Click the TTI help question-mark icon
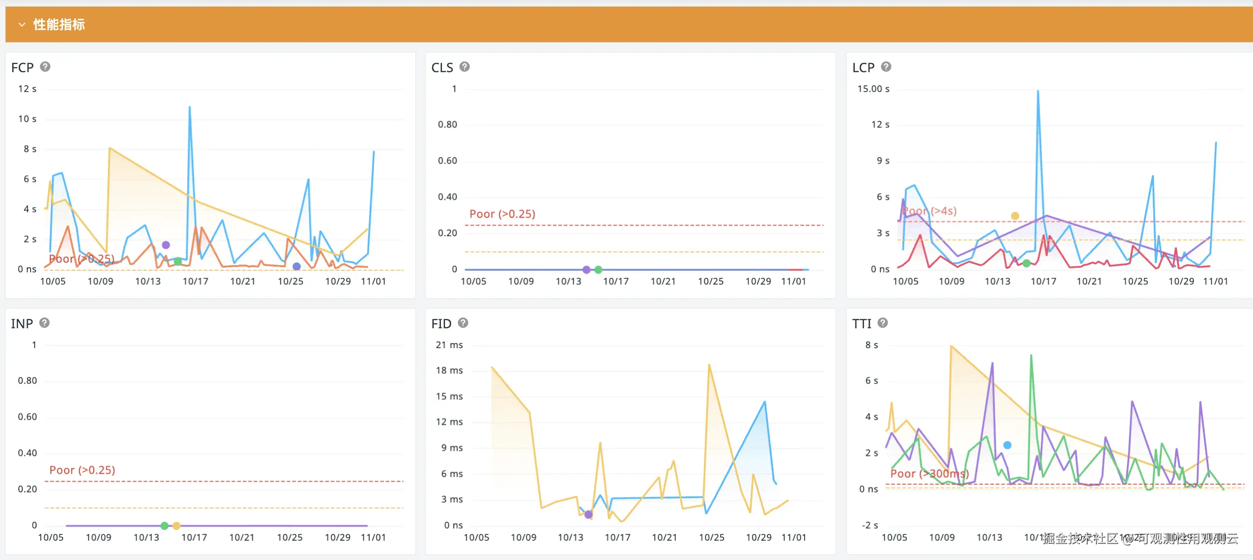Viewport: 1253px width, 560px height. [883, 323]
